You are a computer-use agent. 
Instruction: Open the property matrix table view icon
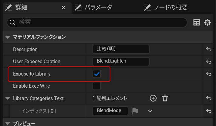(x=197, y=22)
